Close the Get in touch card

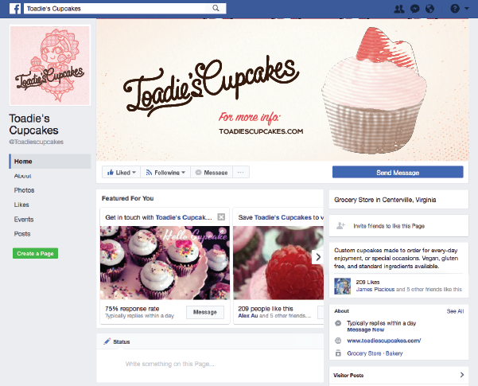pyautogui.click(x=221, y=217)
